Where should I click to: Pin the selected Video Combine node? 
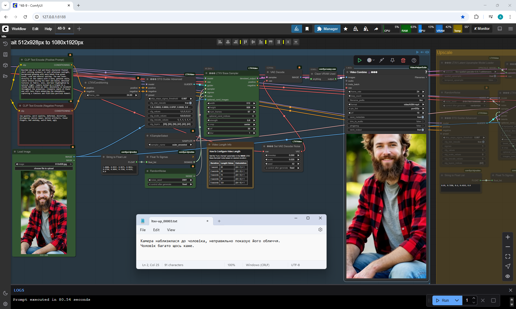point(392,60)
